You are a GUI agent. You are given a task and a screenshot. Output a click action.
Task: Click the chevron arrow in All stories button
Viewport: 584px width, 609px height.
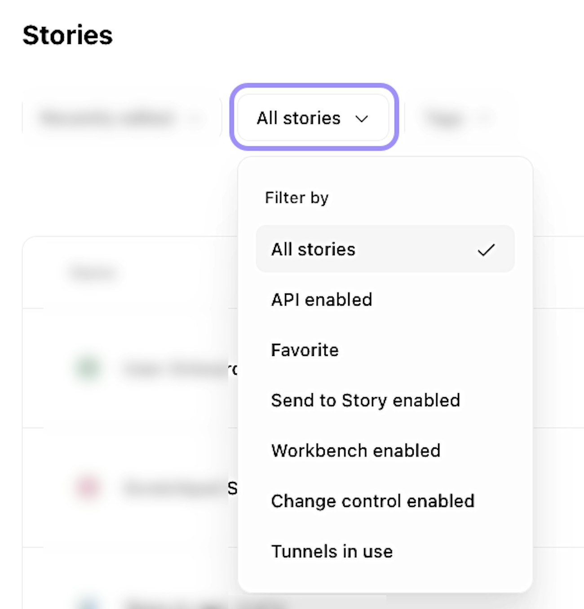click(362, 119)
